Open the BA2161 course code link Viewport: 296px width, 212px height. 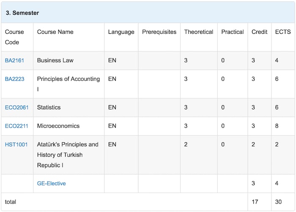pyautogui.click(x=14, y=60)
